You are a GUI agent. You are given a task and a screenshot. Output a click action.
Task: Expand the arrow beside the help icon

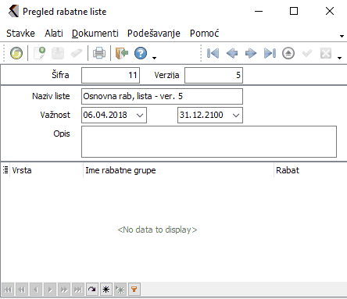[x=154, y=58]
